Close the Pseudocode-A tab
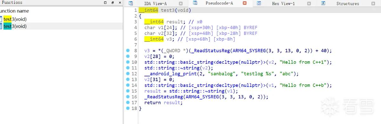381x124 pixels. 244,3
